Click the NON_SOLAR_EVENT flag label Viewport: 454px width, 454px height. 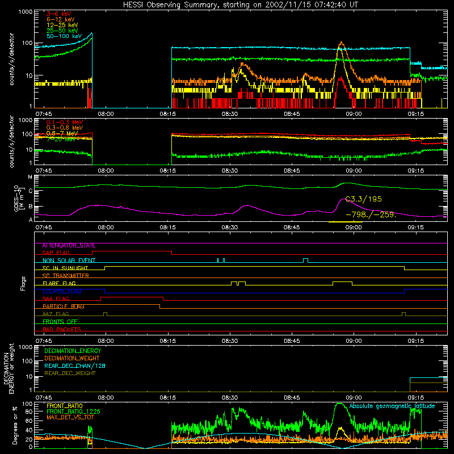[69, 260]
